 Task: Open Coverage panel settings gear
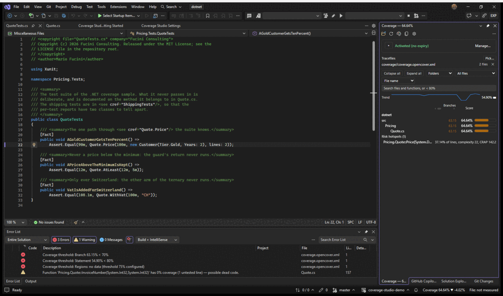414,34
